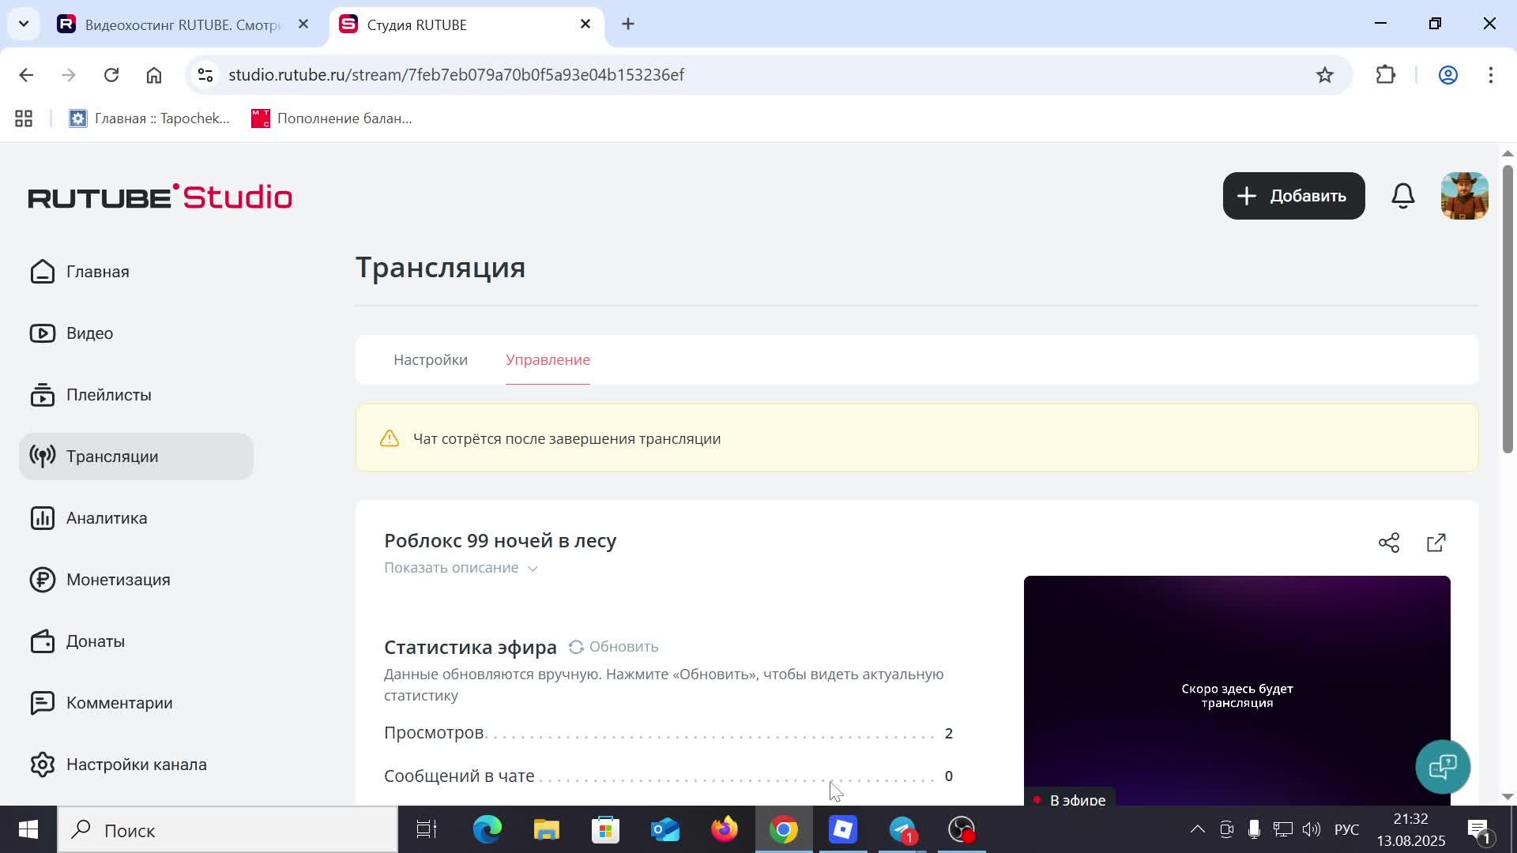Select Плейлисты in the sidebar
This screenshot has width=1517, height=853.
108,395
